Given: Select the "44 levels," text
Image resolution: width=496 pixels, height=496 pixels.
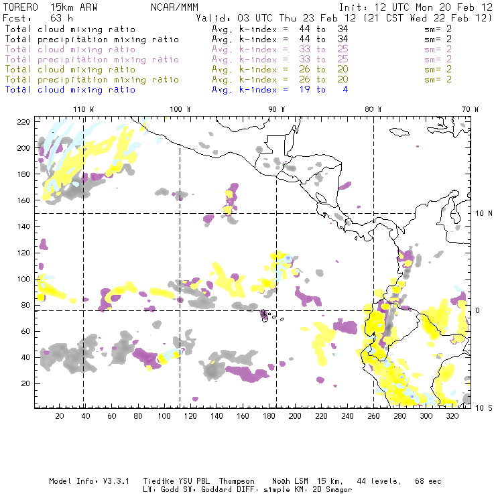Looking at the screenshot, I should click(x=379, y=481).
